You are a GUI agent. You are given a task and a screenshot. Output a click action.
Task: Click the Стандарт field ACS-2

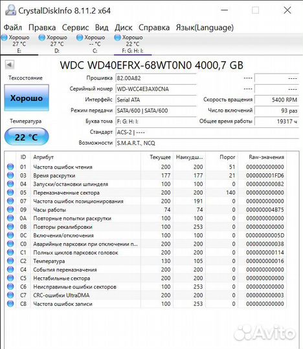tap(207, 132)
